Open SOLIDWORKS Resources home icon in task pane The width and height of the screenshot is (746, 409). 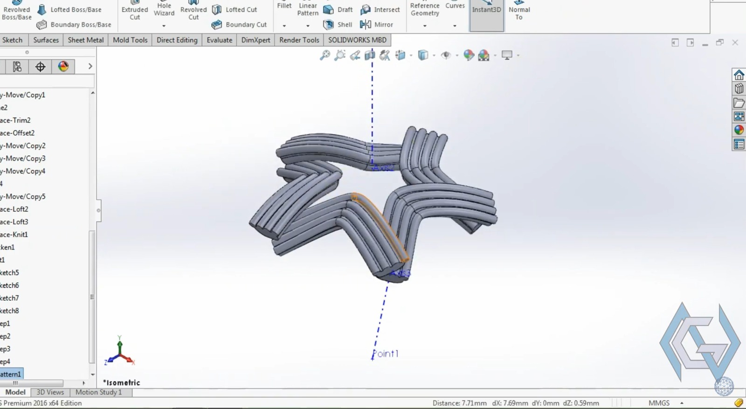(739, 75)
